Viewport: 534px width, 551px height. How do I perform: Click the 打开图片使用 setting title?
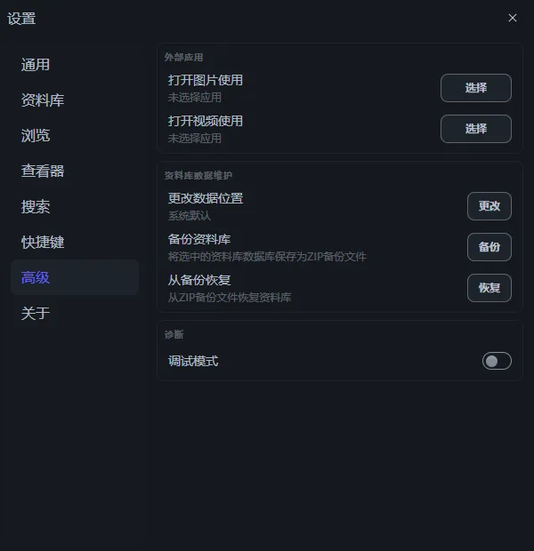[206, 80]
